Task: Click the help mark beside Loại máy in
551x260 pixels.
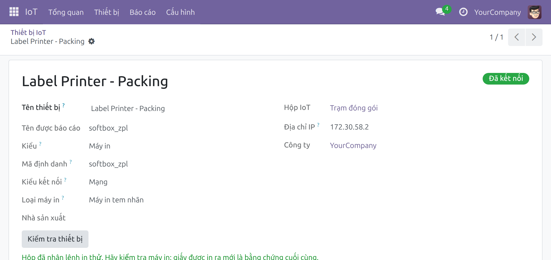Action: [x=63, y=198]
